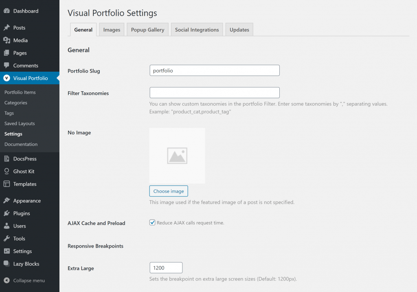This screenshot has width=417, height=292.
Task: Click the Posts pushpin icon
Action: point(7,28)
